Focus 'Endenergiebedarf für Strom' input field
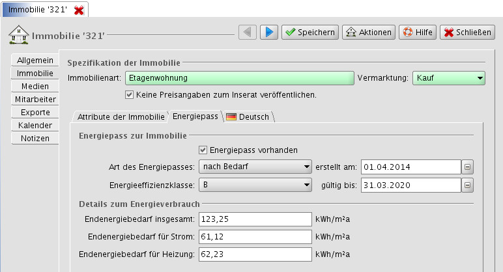Viewport: 503px width, 272px height. click(x=255, y=236)
